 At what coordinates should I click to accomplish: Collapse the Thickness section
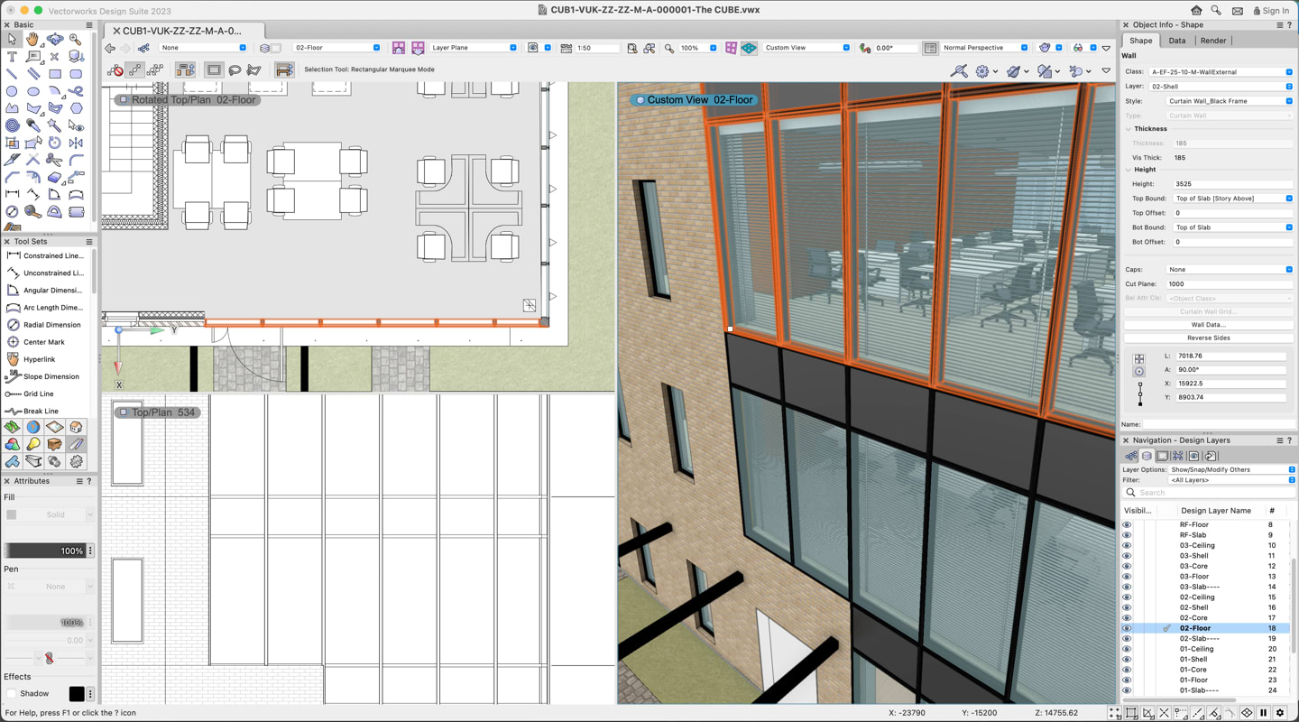click(x=1129, y=129)
